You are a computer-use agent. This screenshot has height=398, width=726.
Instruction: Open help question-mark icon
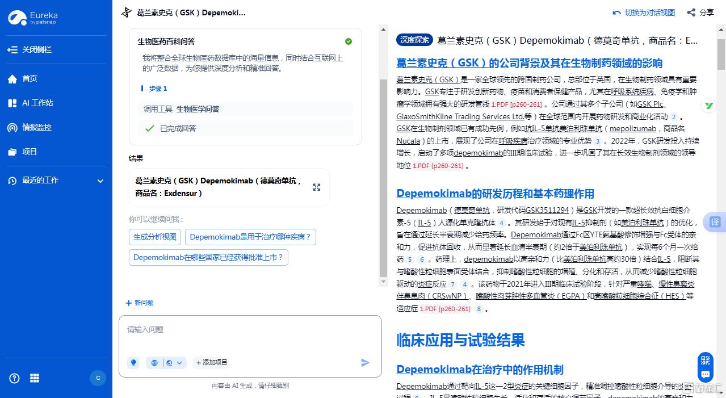click(14, 378)
